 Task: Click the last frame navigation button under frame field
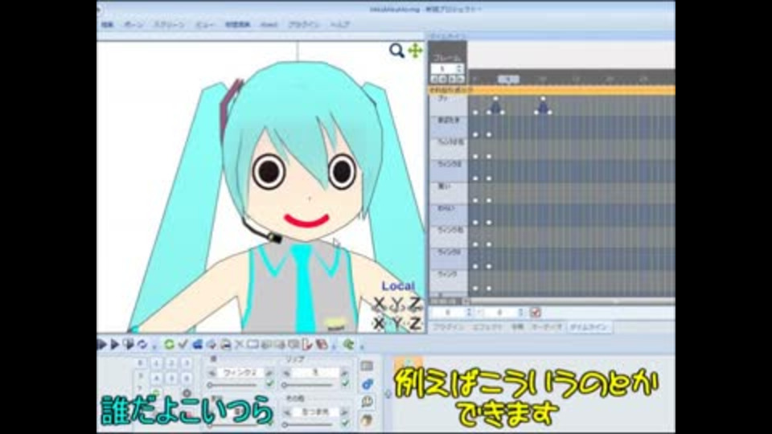[x=460, y=80]
